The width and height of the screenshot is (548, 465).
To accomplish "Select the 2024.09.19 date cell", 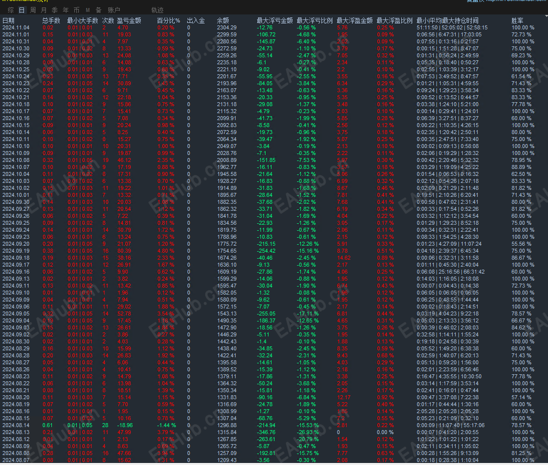I will [x=16, y=251].
